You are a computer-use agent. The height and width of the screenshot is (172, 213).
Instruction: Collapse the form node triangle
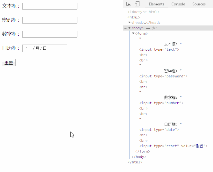point(133,33)
